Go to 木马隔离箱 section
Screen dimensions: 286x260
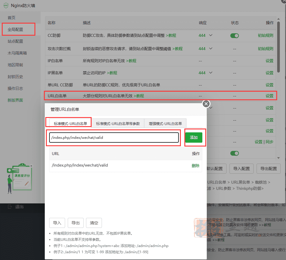coord(17,53)
